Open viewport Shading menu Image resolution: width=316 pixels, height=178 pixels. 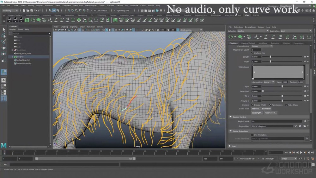pos(64,27)
